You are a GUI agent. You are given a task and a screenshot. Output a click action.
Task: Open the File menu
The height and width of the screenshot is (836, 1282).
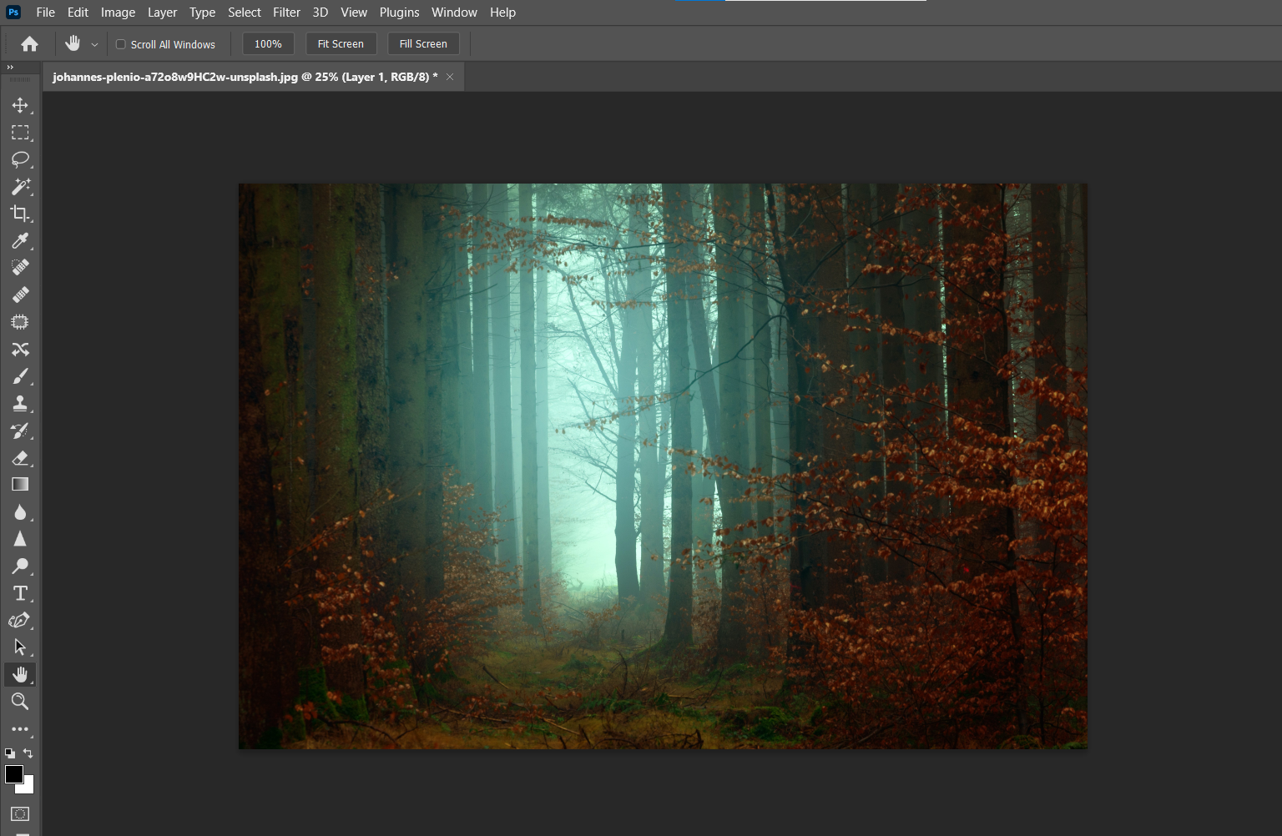(x=46, y=13)
